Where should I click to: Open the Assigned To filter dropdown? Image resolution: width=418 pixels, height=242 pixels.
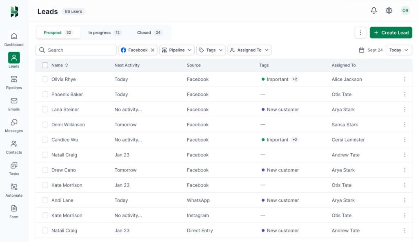[x=249, y=50]
